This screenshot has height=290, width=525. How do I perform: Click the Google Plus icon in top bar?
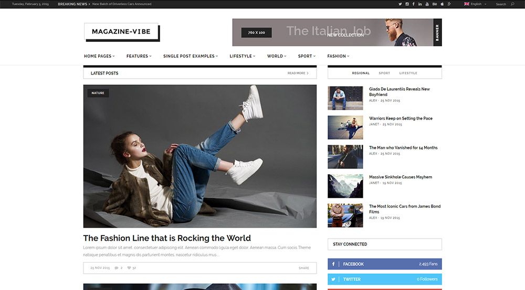[449, 4]
